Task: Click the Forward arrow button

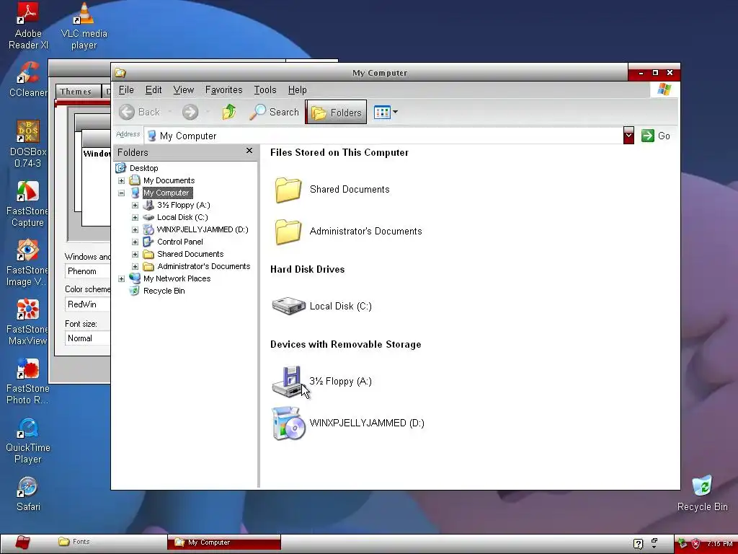Action: (x=190, y=112)
